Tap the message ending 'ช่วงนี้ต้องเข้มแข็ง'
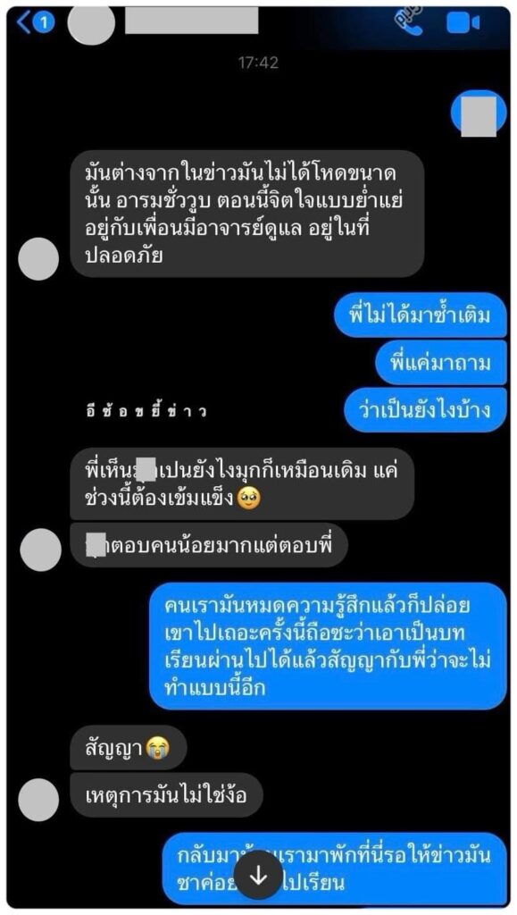The width and height of the screenshot is (517, 915). coord(242,483)
